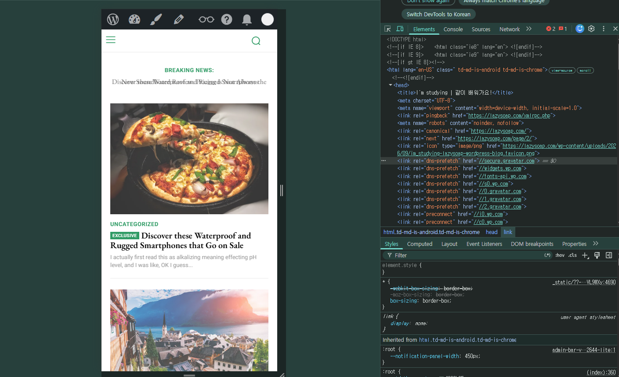Open the Reader glasses icon
619x377 pixels.
[206, 19]
